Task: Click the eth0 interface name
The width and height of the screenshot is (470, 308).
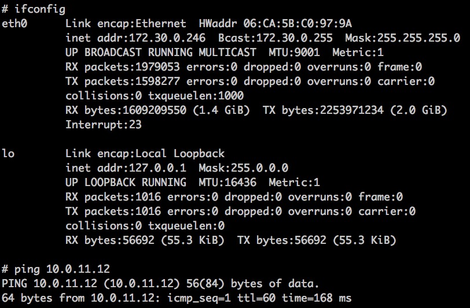Action: (x=14, y=23)
